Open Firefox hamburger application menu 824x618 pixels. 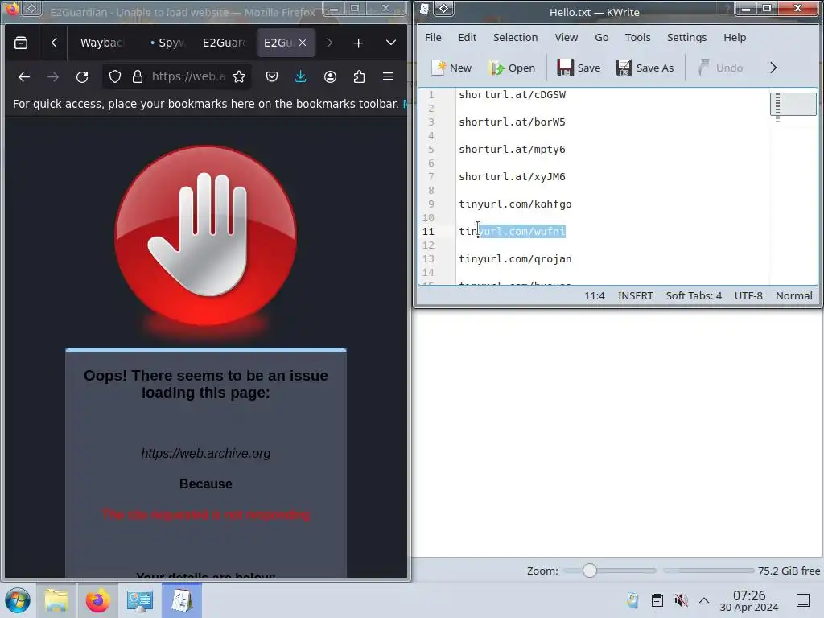pos(388,76)
